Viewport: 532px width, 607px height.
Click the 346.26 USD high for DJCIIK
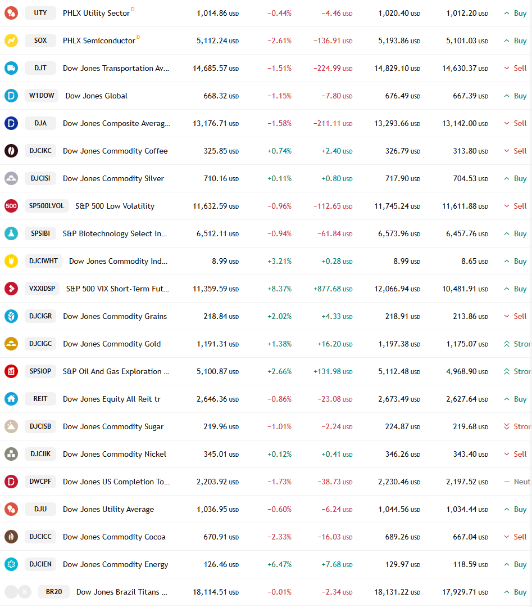tap(402, 454)
